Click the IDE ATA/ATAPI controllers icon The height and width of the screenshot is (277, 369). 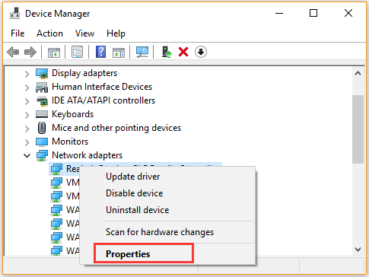pos(42,100)
